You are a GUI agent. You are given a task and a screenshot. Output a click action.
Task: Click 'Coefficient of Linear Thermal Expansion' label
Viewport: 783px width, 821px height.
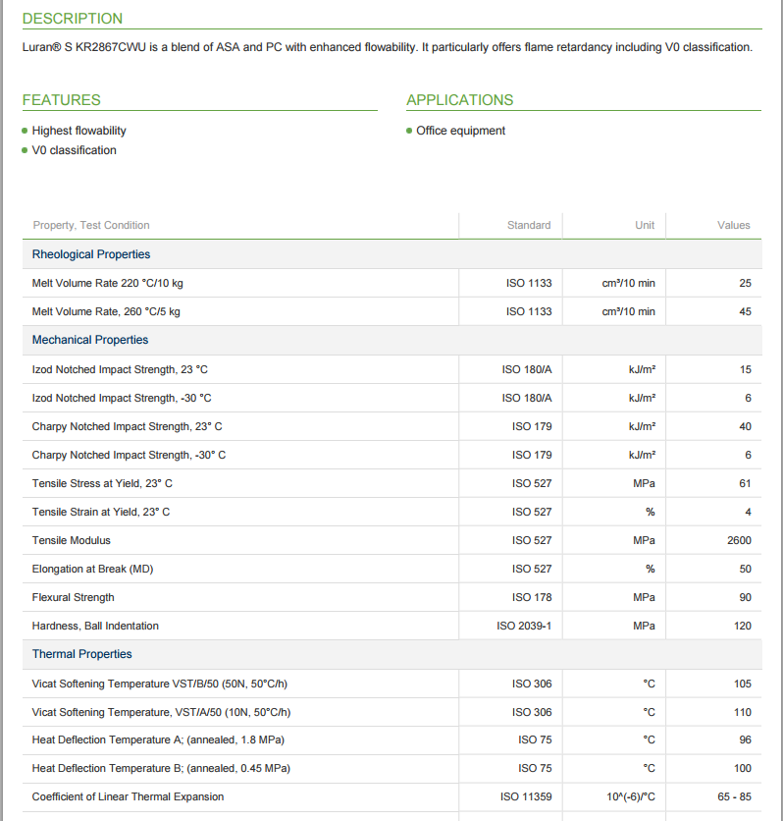click(x=128, y=796)
